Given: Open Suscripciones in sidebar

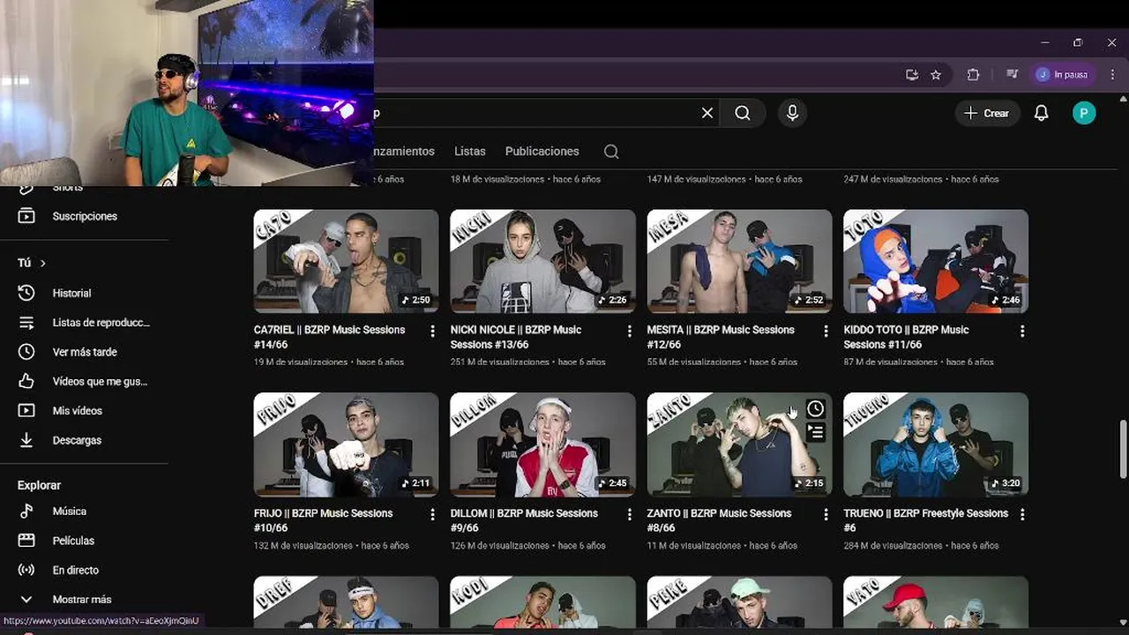Looking at the screenshot, I should click(x=84, y=216).
